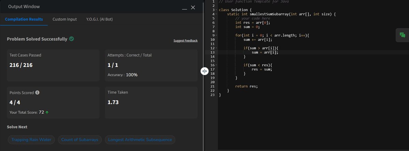Click line number 13 in the gutter
Screen dimensions: 409x151
(x=212, y=52)
